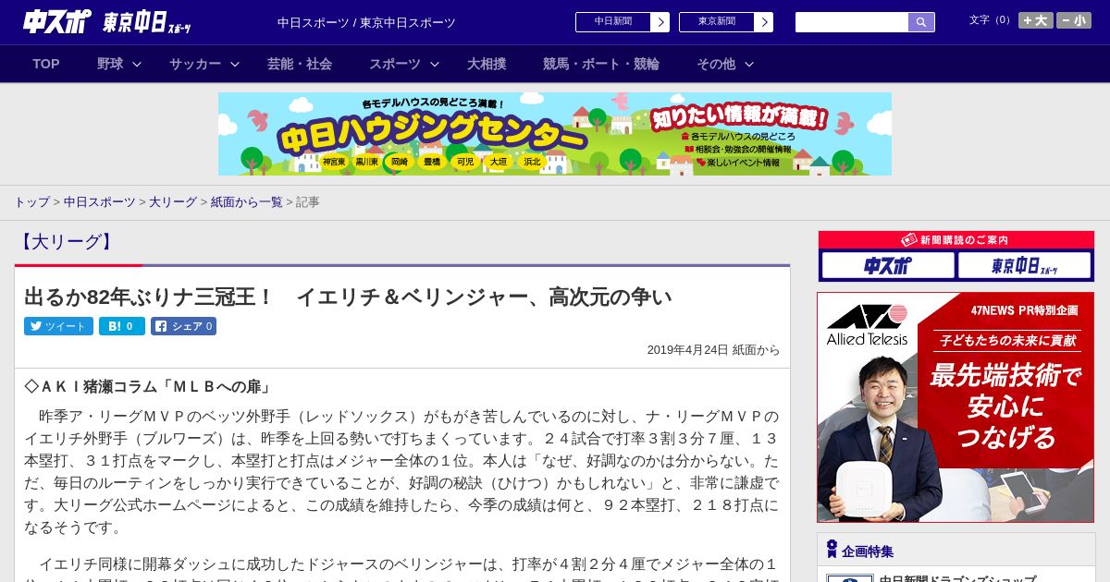The width and height of the screenshot is (1110, 582).
Task: Click arrow next to 東京新聞 button
Action: point(764,22)
